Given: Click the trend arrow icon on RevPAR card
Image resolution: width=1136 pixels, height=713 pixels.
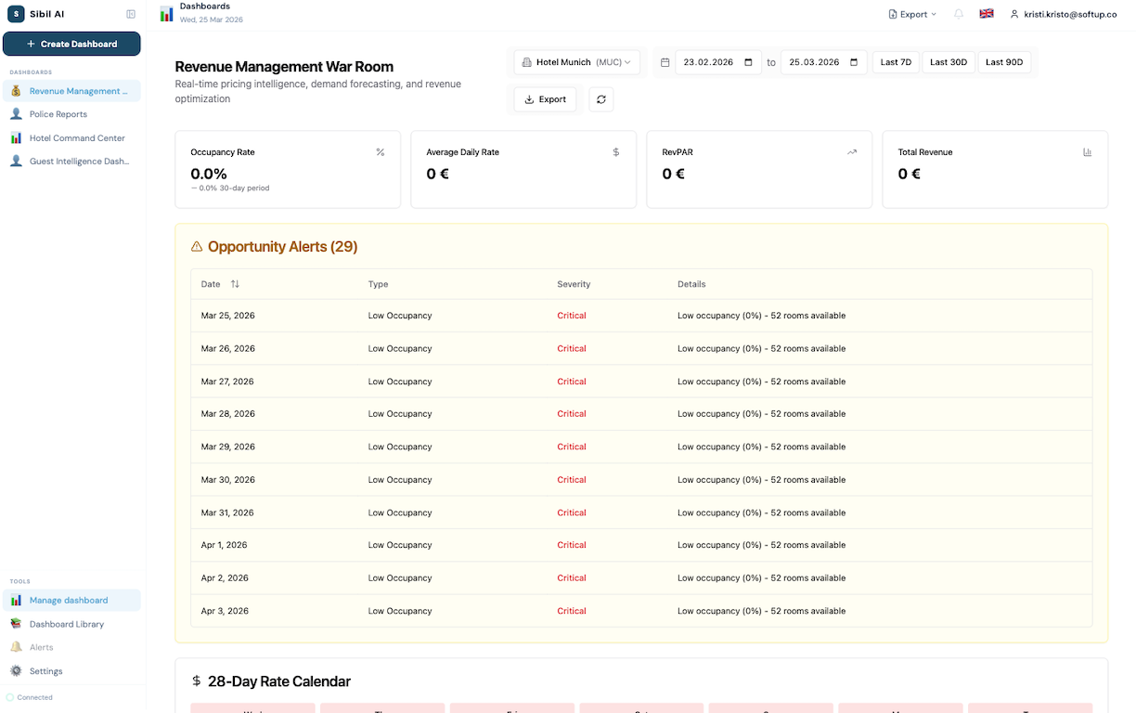Looking at the screenshot, I should click(851, 150).
